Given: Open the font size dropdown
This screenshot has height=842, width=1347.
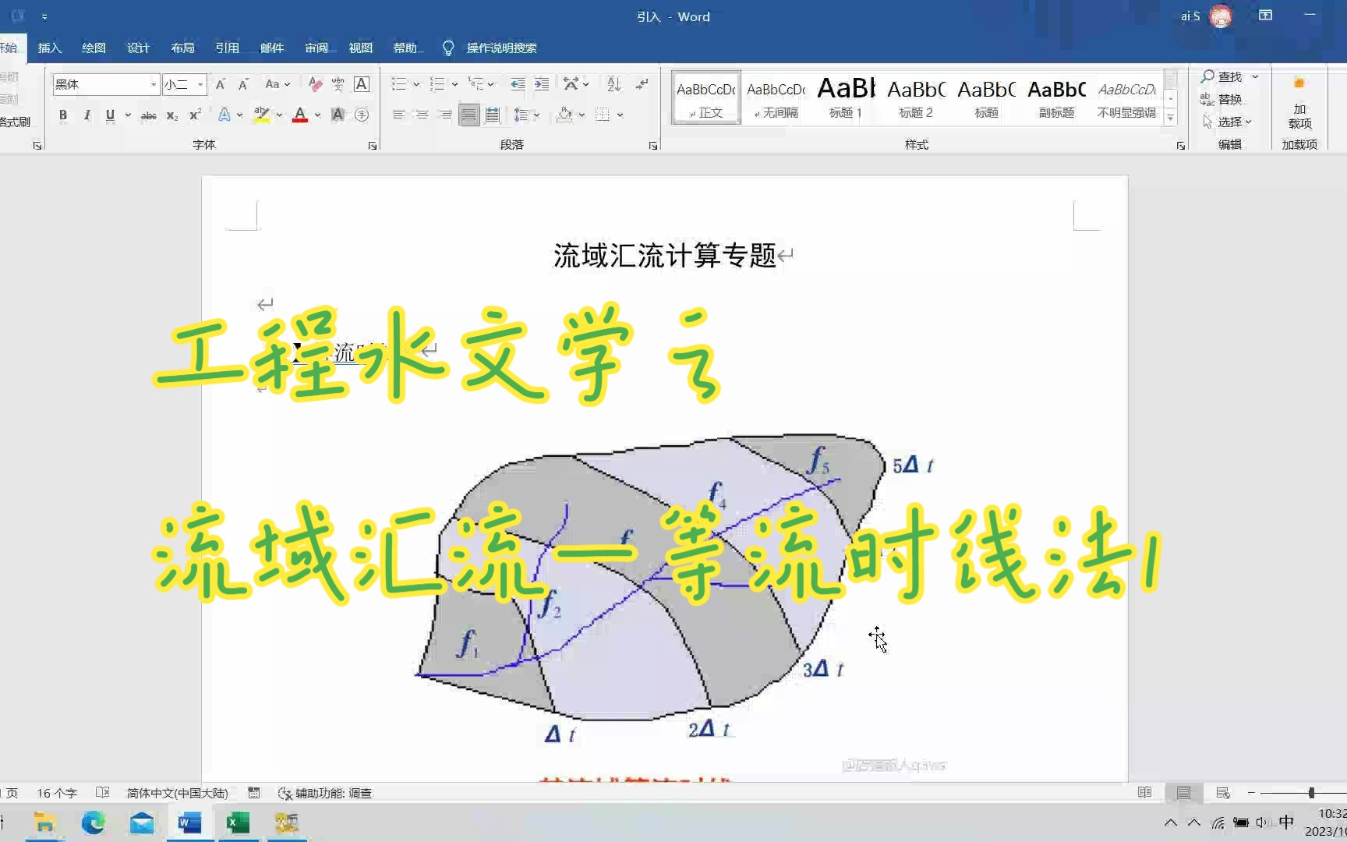Looking at the screenshot, I should tap(199, 84).
